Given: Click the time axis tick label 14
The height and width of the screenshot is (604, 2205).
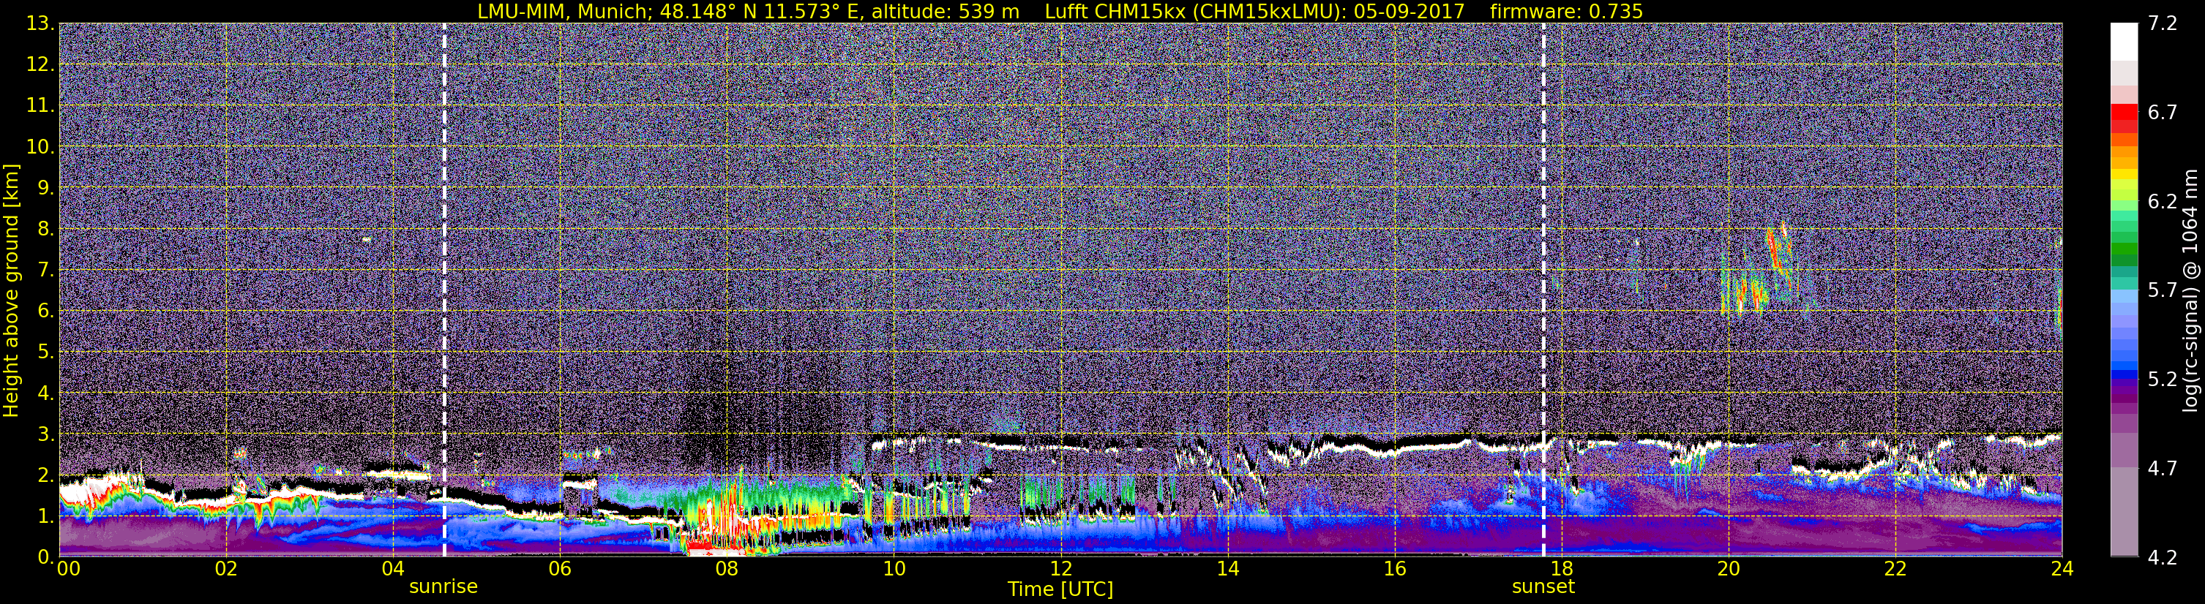Looking at the screenshot, I should (x=1227, y=569).
